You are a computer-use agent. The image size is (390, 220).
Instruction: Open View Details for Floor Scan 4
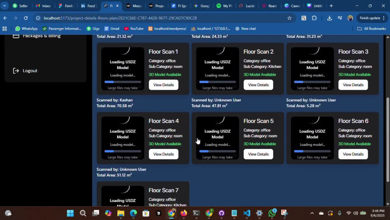point(163,154)
